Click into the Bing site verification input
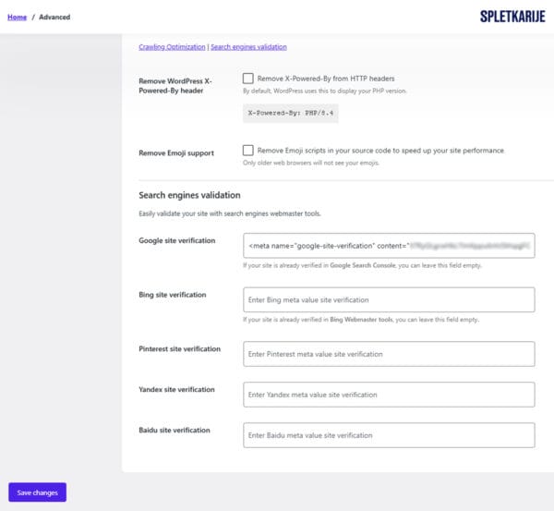The image size is (554, 511). click(389, 299)
